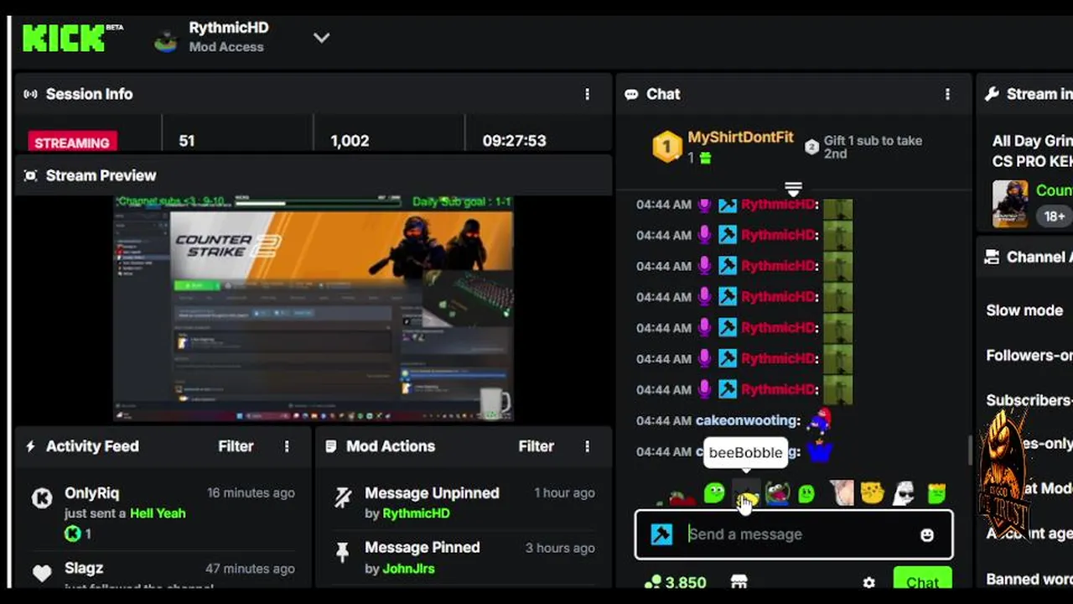Open Activity Feed three-dot options

287,446
